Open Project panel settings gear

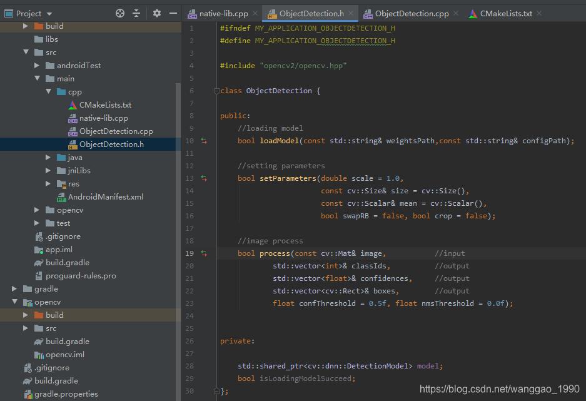[157, 14]
